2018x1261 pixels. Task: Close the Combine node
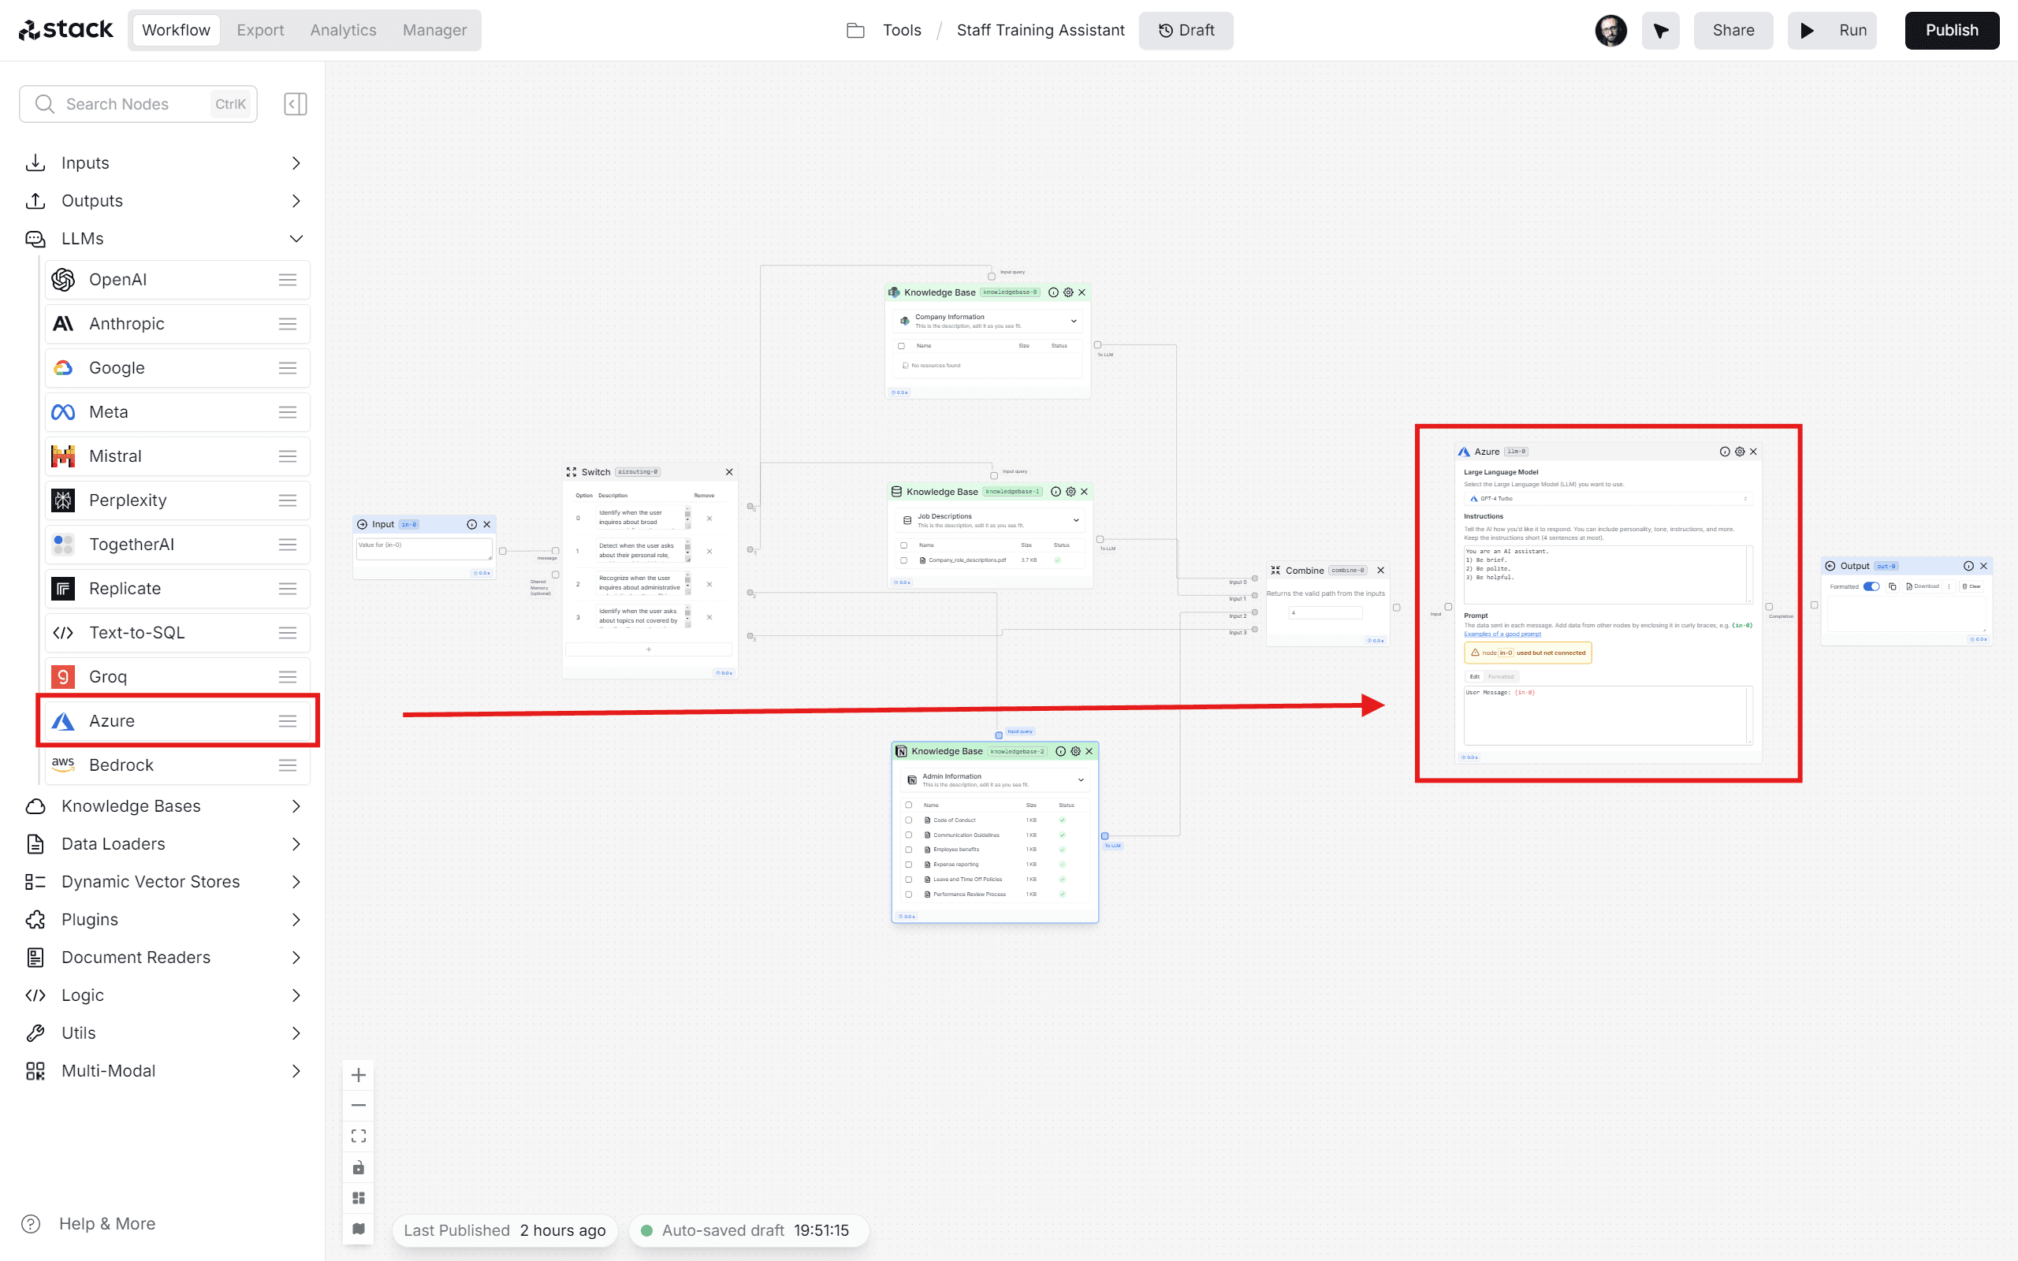pyautogui.click(x=1381, y=571)
